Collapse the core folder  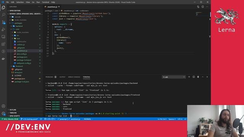17,29
